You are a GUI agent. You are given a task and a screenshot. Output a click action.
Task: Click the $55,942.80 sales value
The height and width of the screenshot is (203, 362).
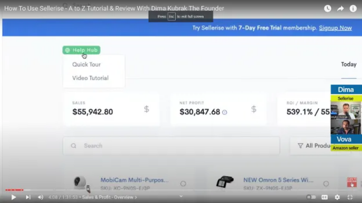92,112
